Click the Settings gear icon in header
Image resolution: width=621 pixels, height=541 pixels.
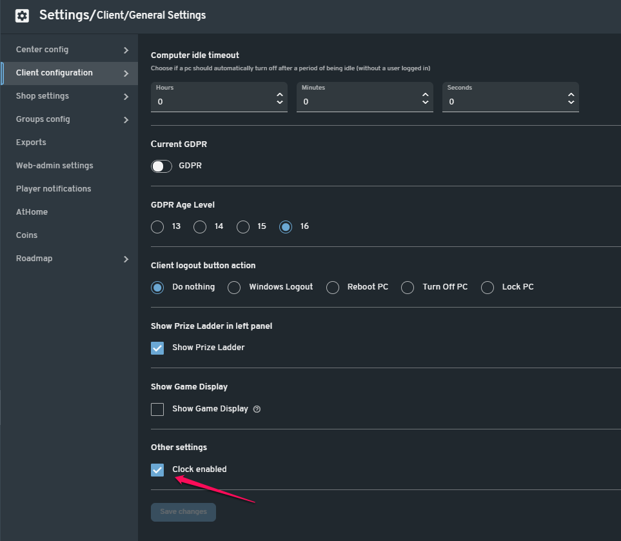(22, 16)
